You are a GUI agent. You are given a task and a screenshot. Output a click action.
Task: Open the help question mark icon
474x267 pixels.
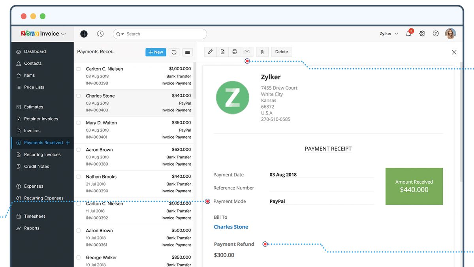(436, 34)
